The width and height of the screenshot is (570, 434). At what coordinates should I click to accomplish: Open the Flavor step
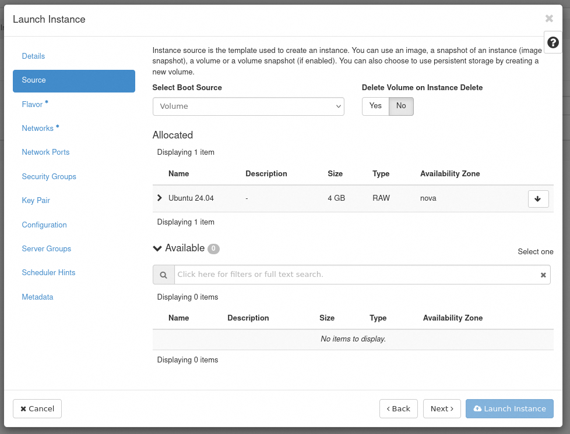tap(33, 105)
